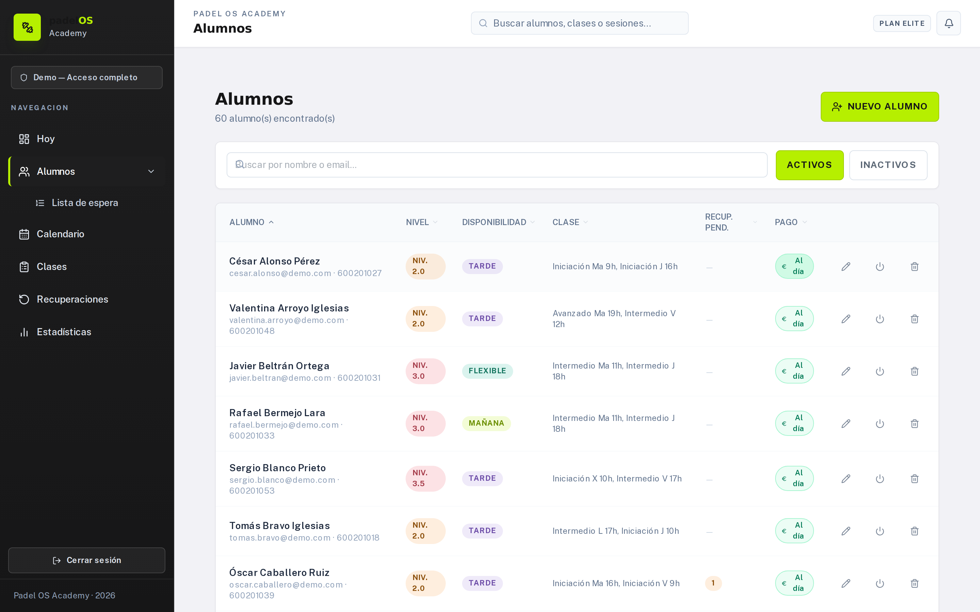
Task: Click the Padel OS logo icon
Action: 27,27
